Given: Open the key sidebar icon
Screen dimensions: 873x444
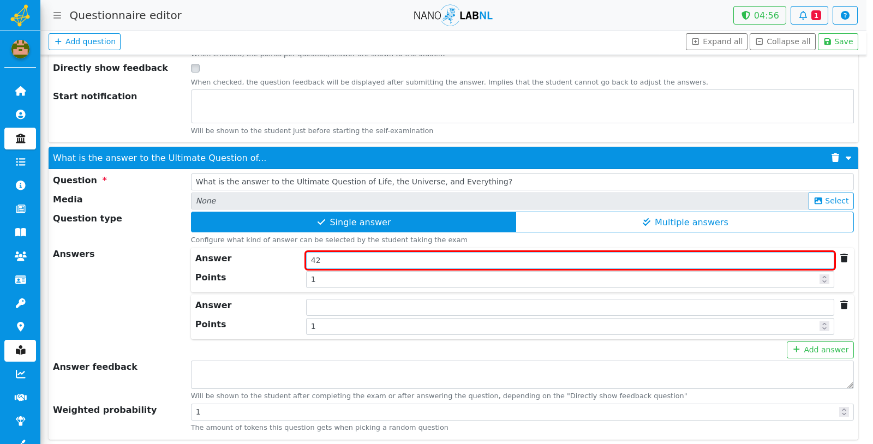Looking at the screenshot, I should coord(20,303).
